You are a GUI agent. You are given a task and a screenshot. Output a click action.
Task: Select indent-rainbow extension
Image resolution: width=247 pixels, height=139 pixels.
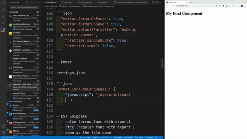click(24, 61)
